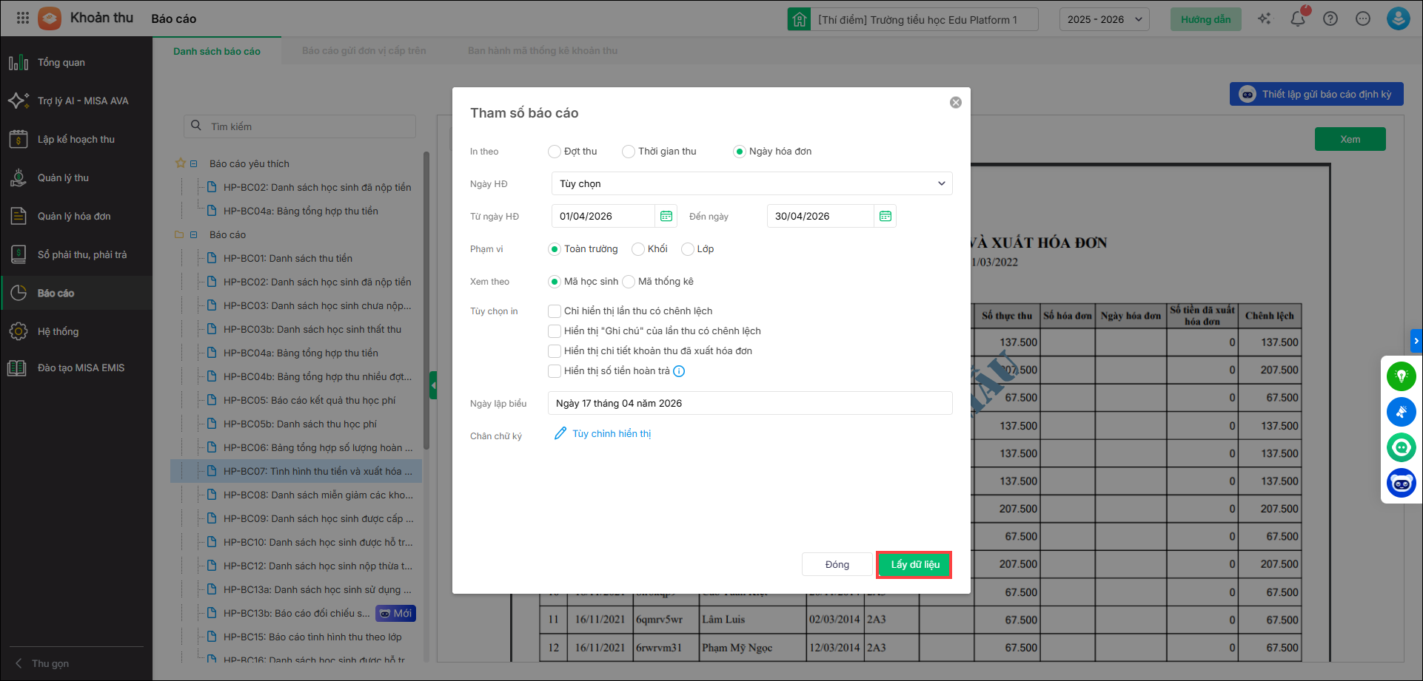Open the 2025 - 2026 school year dropdown
The width and height of the screenshot is (1423, 681).
click(1104, 19)
